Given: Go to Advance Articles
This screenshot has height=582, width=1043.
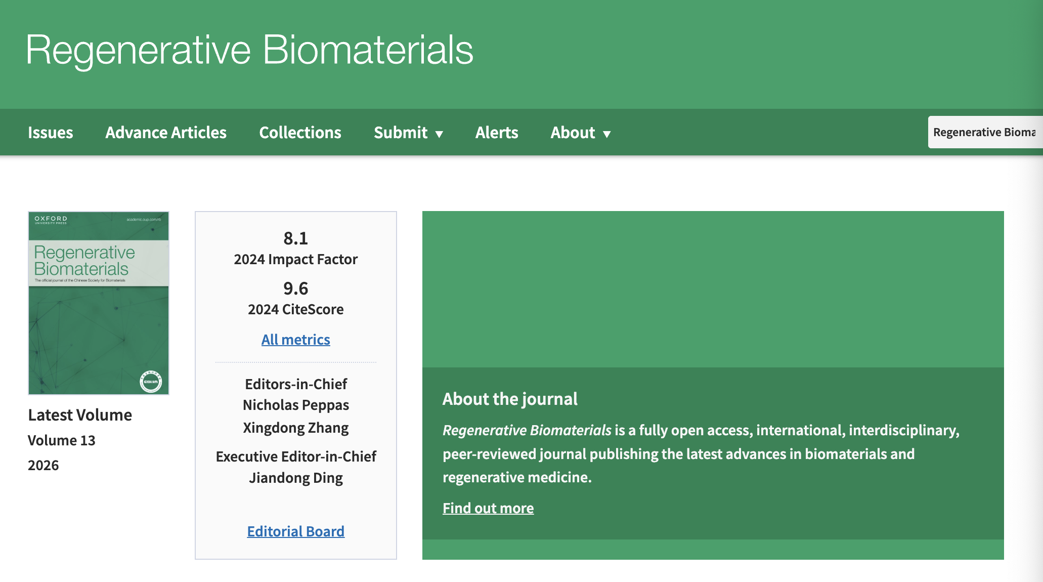Looking at the screenshot, I should tap(166, 133).
